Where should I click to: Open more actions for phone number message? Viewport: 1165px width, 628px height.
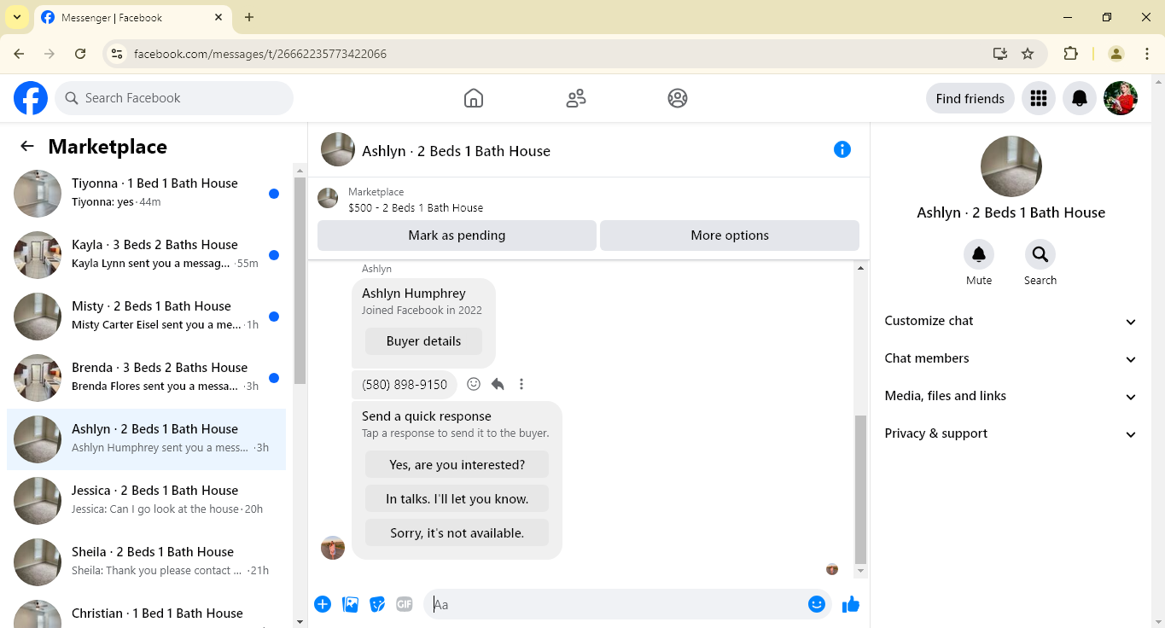tap(521, 384)
